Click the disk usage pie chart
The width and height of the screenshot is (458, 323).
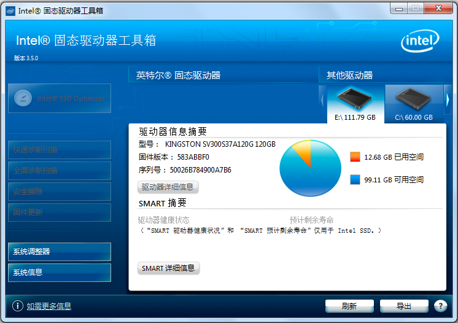pyautogui.click(x=310, y=168)
